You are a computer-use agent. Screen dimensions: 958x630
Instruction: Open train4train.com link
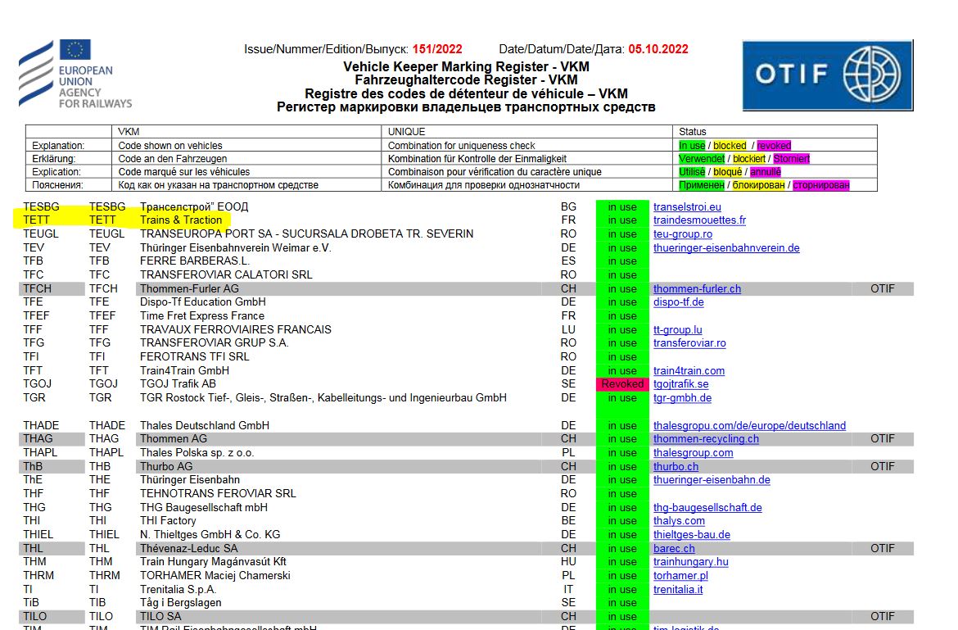(689, 371)
